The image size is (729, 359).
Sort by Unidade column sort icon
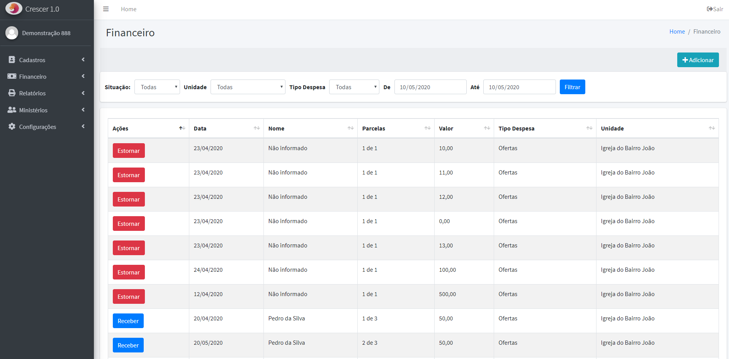click(712, 128)
